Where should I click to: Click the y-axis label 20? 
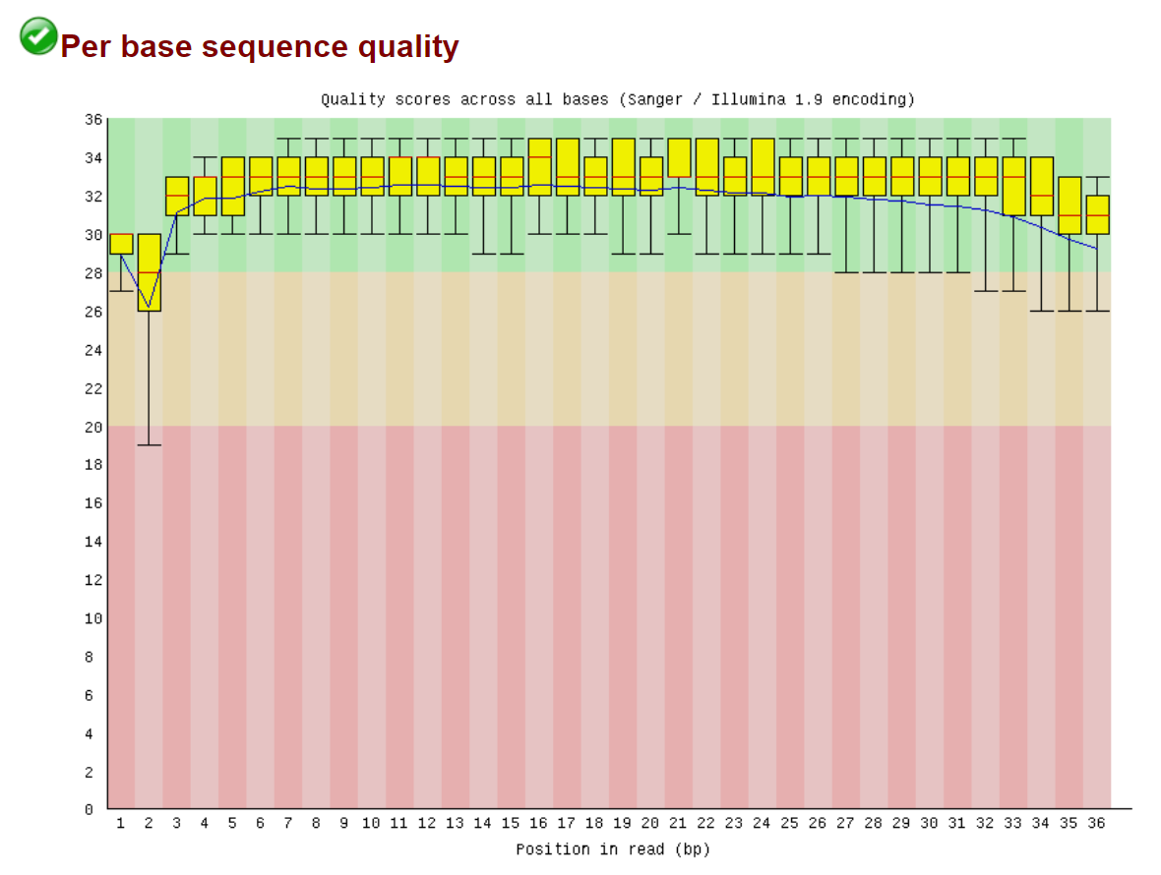pos(93,427)
